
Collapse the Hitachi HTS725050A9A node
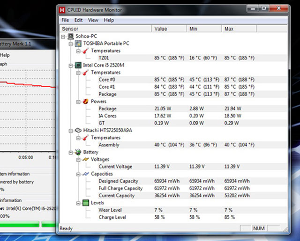71,131
